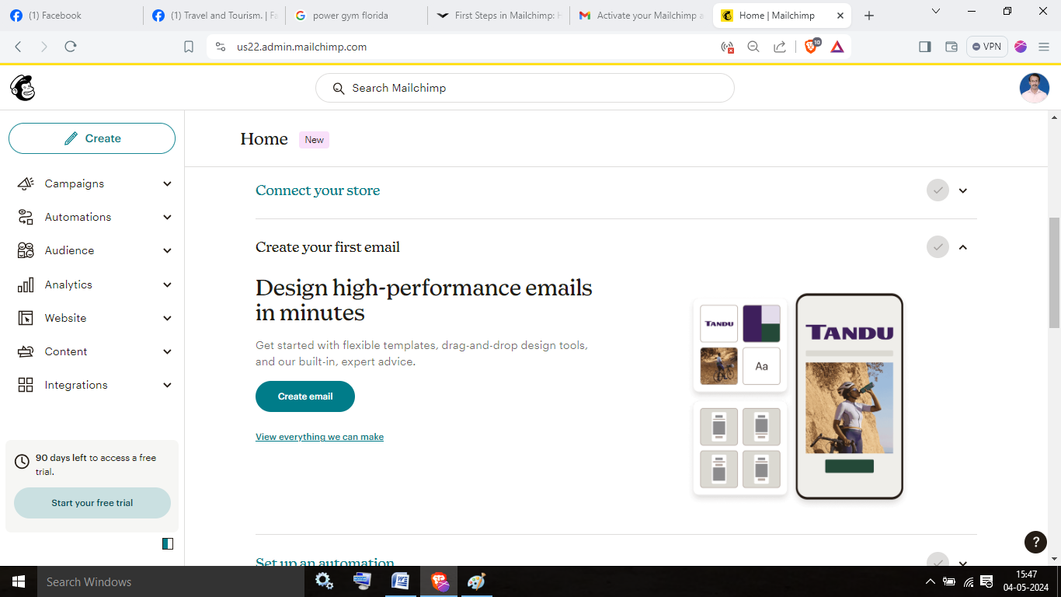Image resolution: width=1061 pixels, height=597 pixels.
Task: Expand the Set up an automation chevron
Action: [x=963, y=563]
